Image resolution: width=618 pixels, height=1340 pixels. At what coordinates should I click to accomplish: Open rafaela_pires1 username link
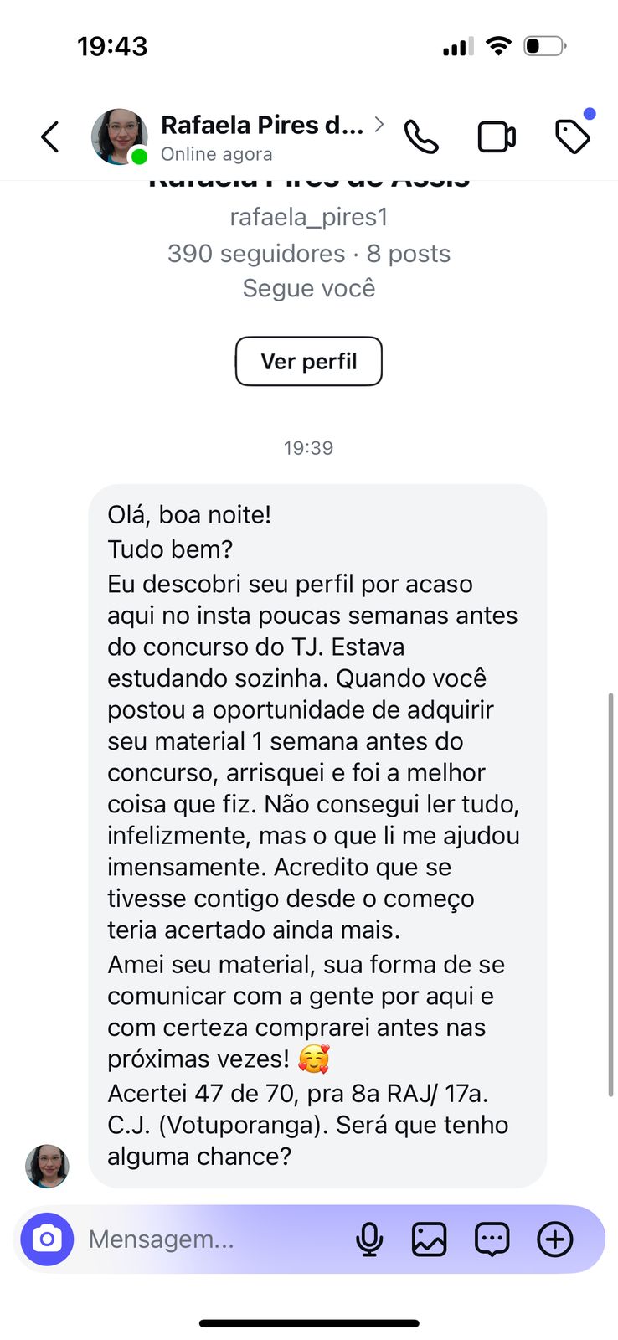[x=309, y=218]
